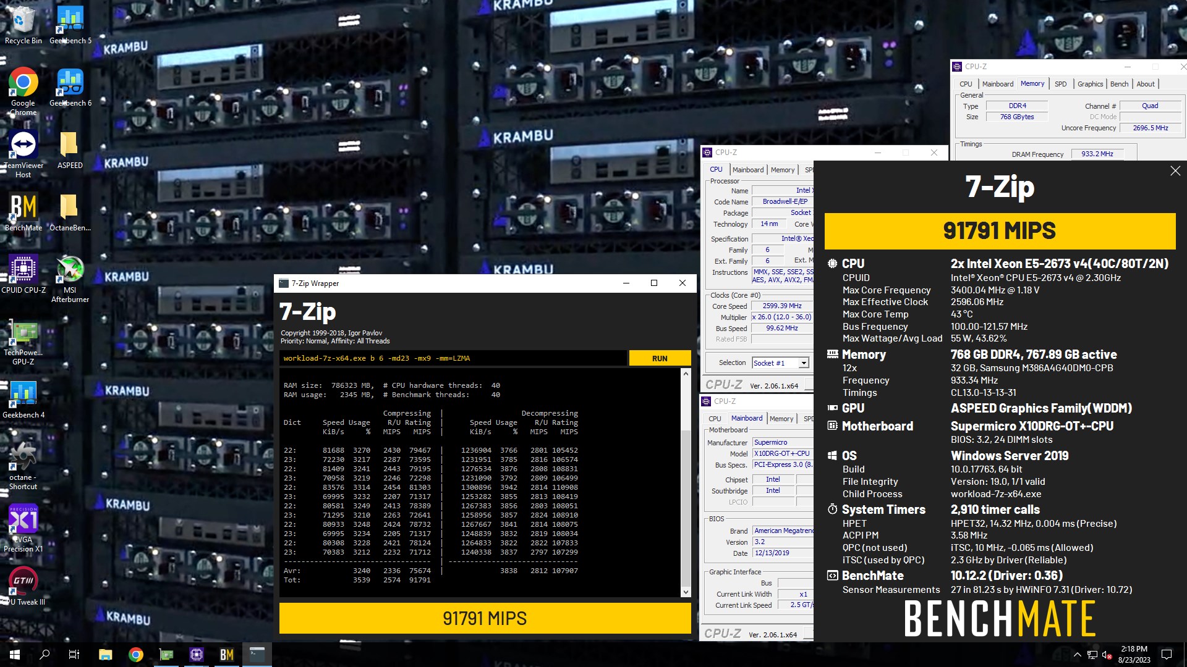The height and width of the screenshot is (667, 1187).
Task: Launch EVGA Precision X1 desktop icon
Action: [23, 528]
